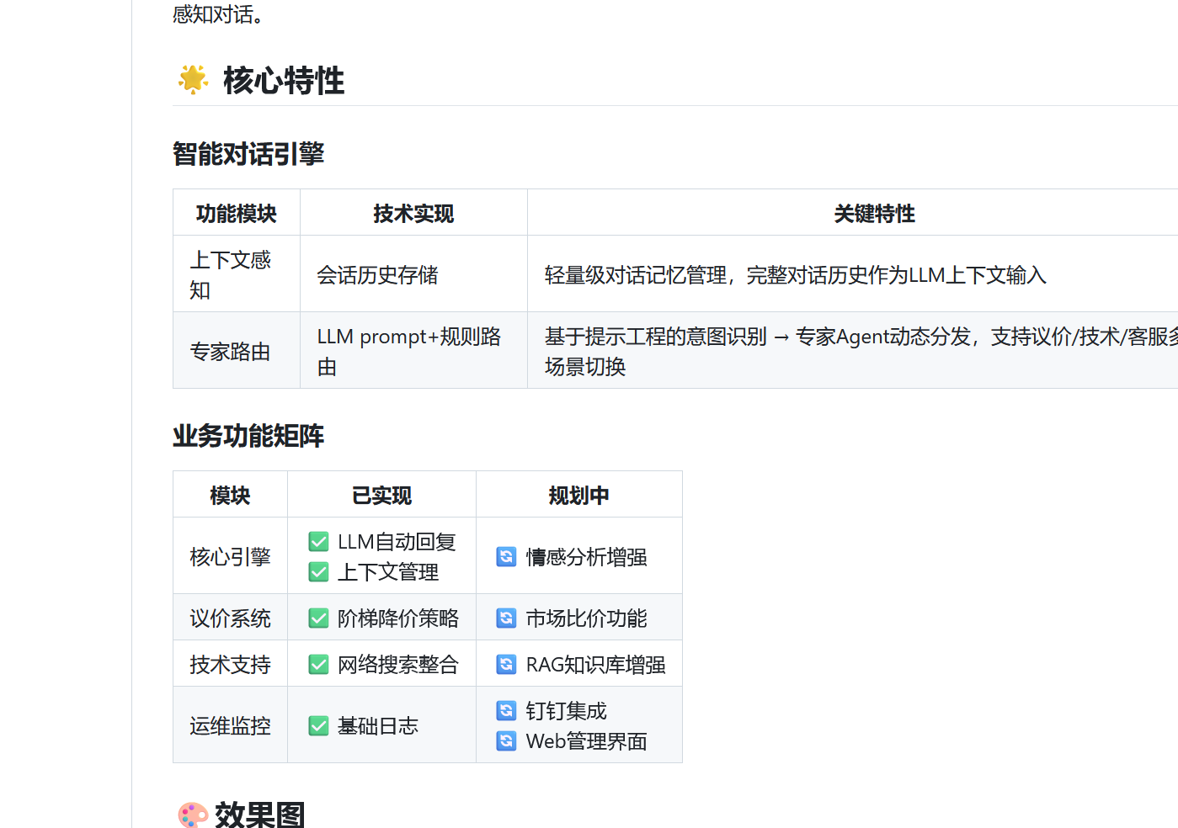Click the blue sync icon next to 市场比价功能
Image resolution: width=1178 pixels, height=828 pixels.
[x=506, y=618]
